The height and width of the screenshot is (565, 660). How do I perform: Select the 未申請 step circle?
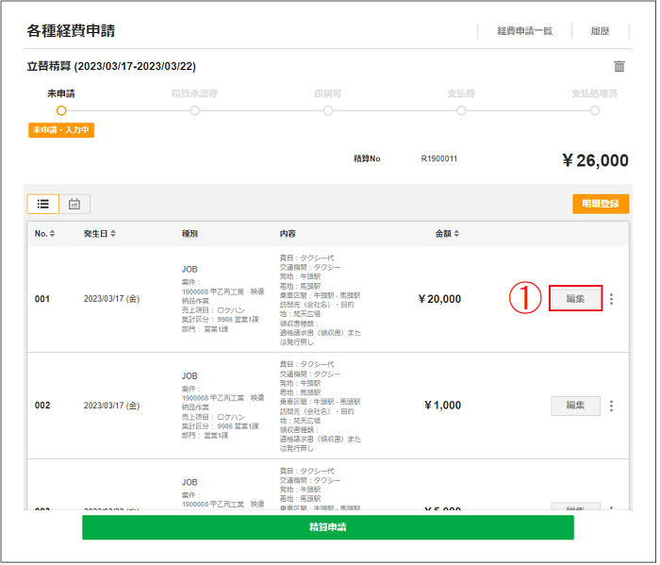point(61,110)
